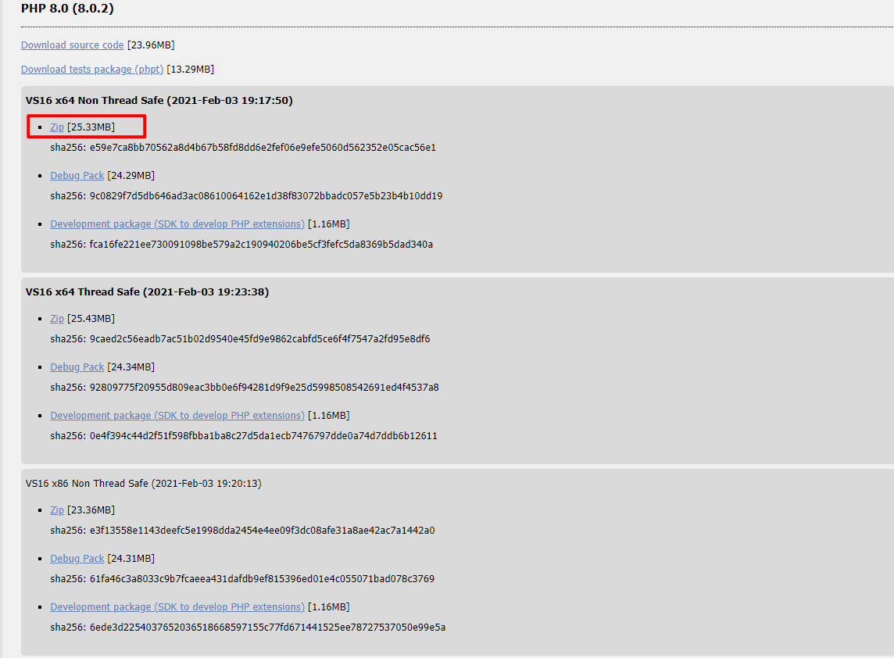Download Debug Pack for x64 Non Thread Safe
Screen dimensions: 894x658
(77, 176)
